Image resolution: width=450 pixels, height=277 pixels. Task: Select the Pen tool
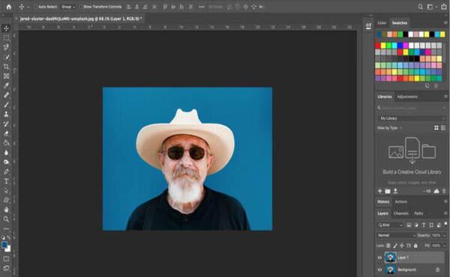[6, 171]
